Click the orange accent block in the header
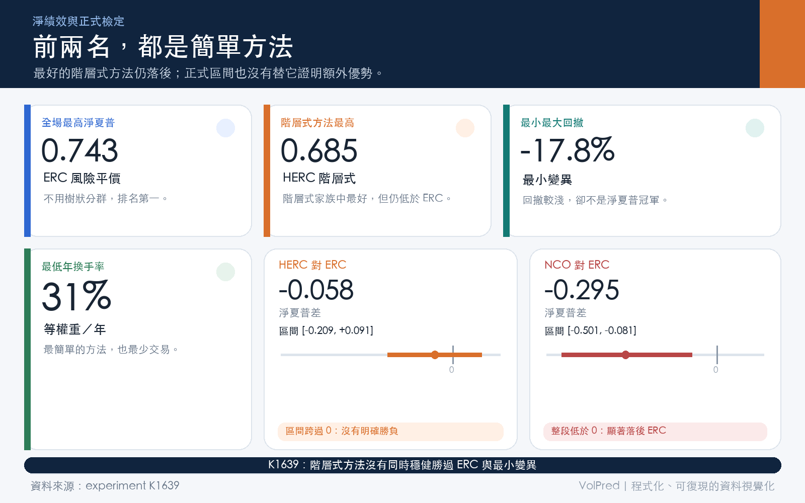 click(782, 44)
